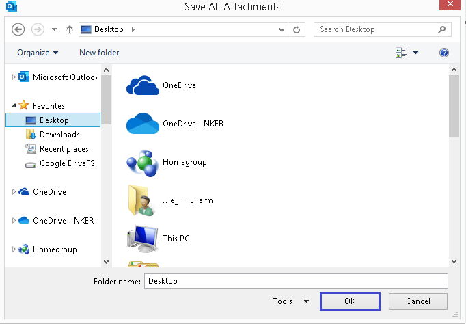Refresh the Desktop folder listing
The image size is (466, 324).
297,29
